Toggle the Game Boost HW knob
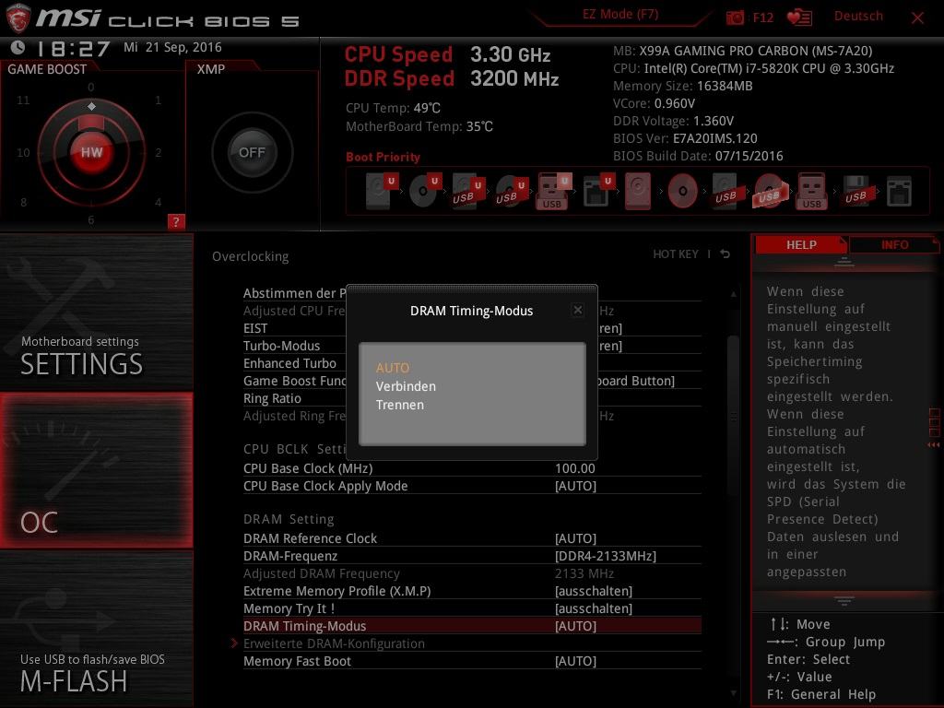Screen dimensions: 944x708 [91, 152]
